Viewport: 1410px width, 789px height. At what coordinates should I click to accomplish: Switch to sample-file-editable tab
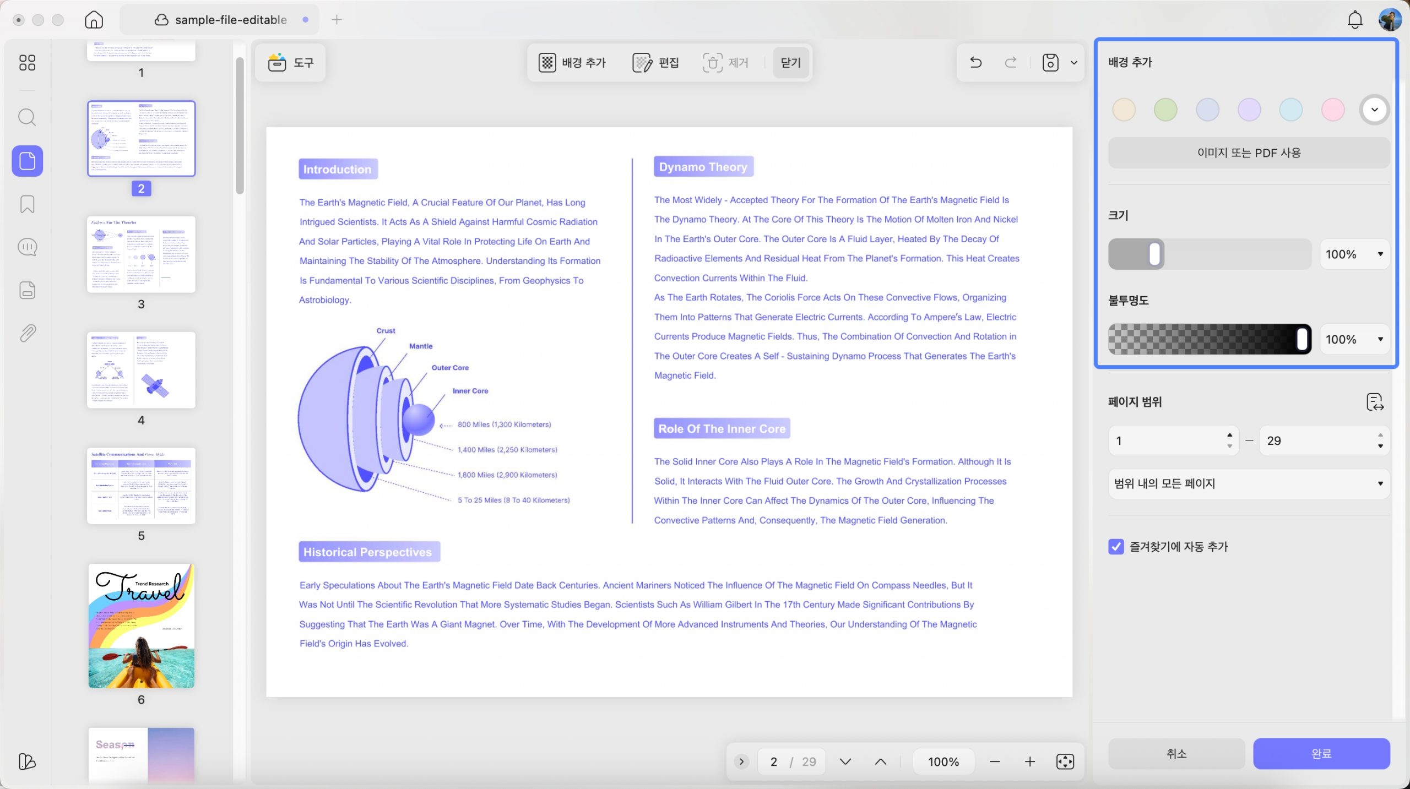pos(220,20)
